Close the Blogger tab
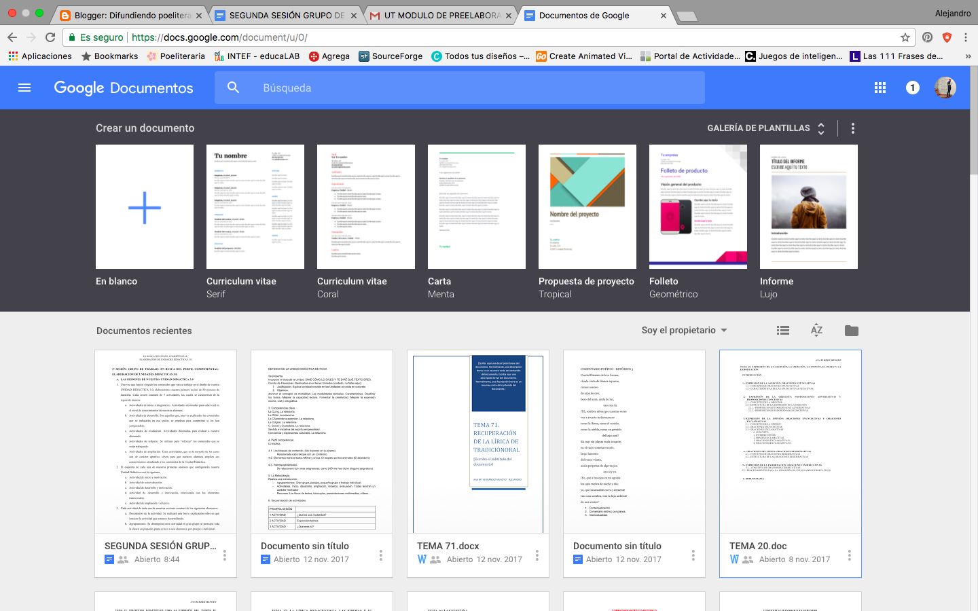Viewport: 978px width, 611px height. tap(199, 15)
